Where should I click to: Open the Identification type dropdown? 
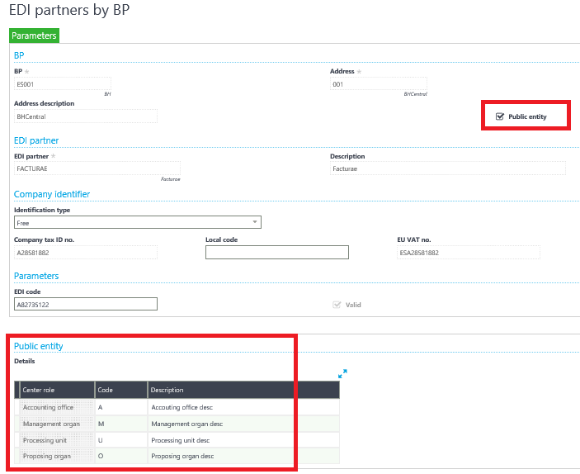pyautogui.click(x=254, y=222)
